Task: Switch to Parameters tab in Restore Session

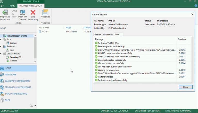Action: [108, 35]
